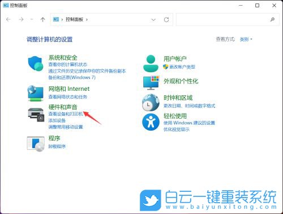Click the Back arrow in navigation bar
Image resolution: width=283 pixels, height=214 pixels.
[8, 19]
